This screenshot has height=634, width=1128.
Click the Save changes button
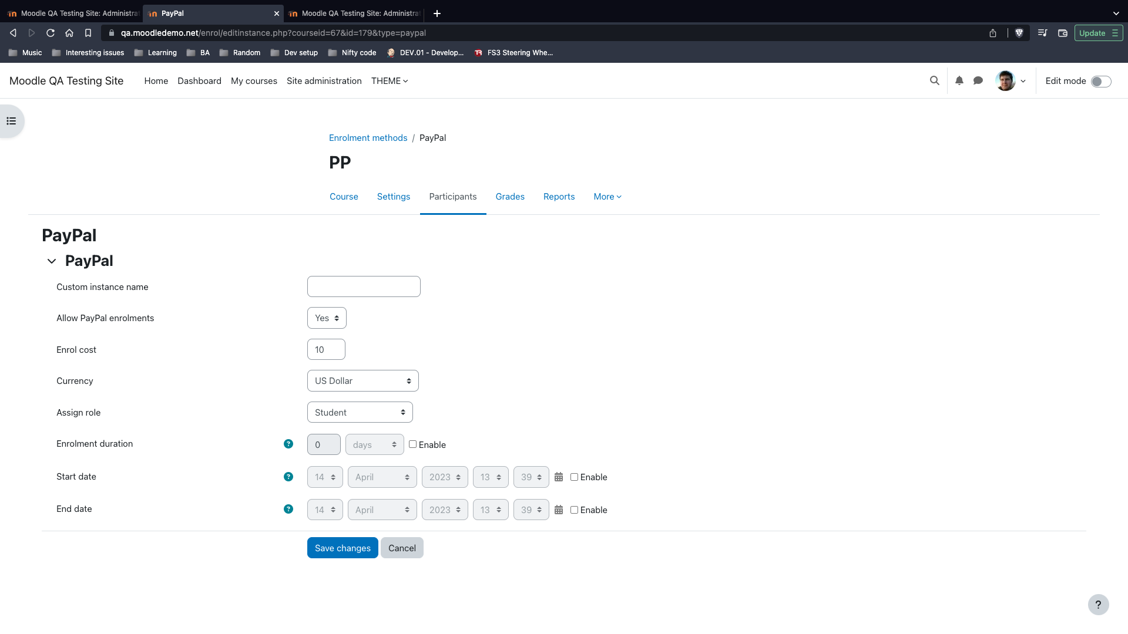(343, 548)
